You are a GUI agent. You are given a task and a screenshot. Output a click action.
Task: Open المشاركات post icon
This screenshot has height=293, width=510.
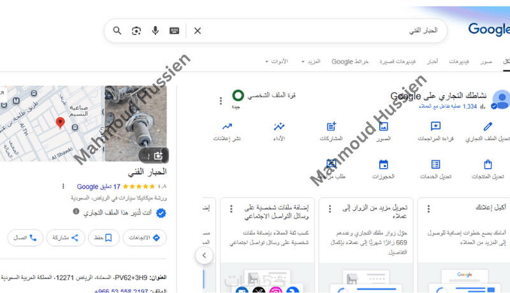(x=331, y=126)
